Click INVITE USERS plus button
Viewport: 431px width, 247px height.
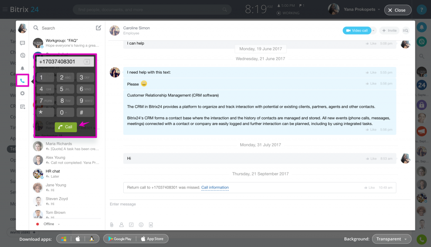click(23, 232)
